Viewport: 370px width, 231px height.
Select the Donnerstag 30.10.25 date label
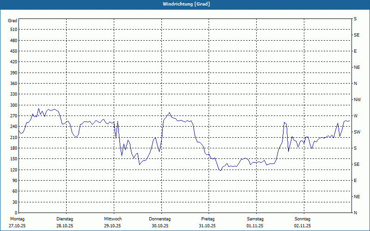160,222
